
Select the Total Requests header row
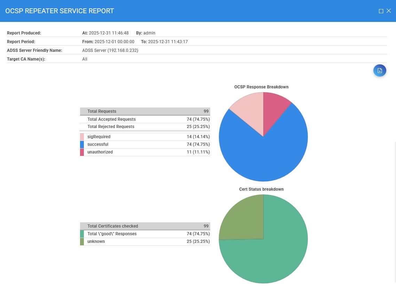pyautogui.click(x=145, y=111)
